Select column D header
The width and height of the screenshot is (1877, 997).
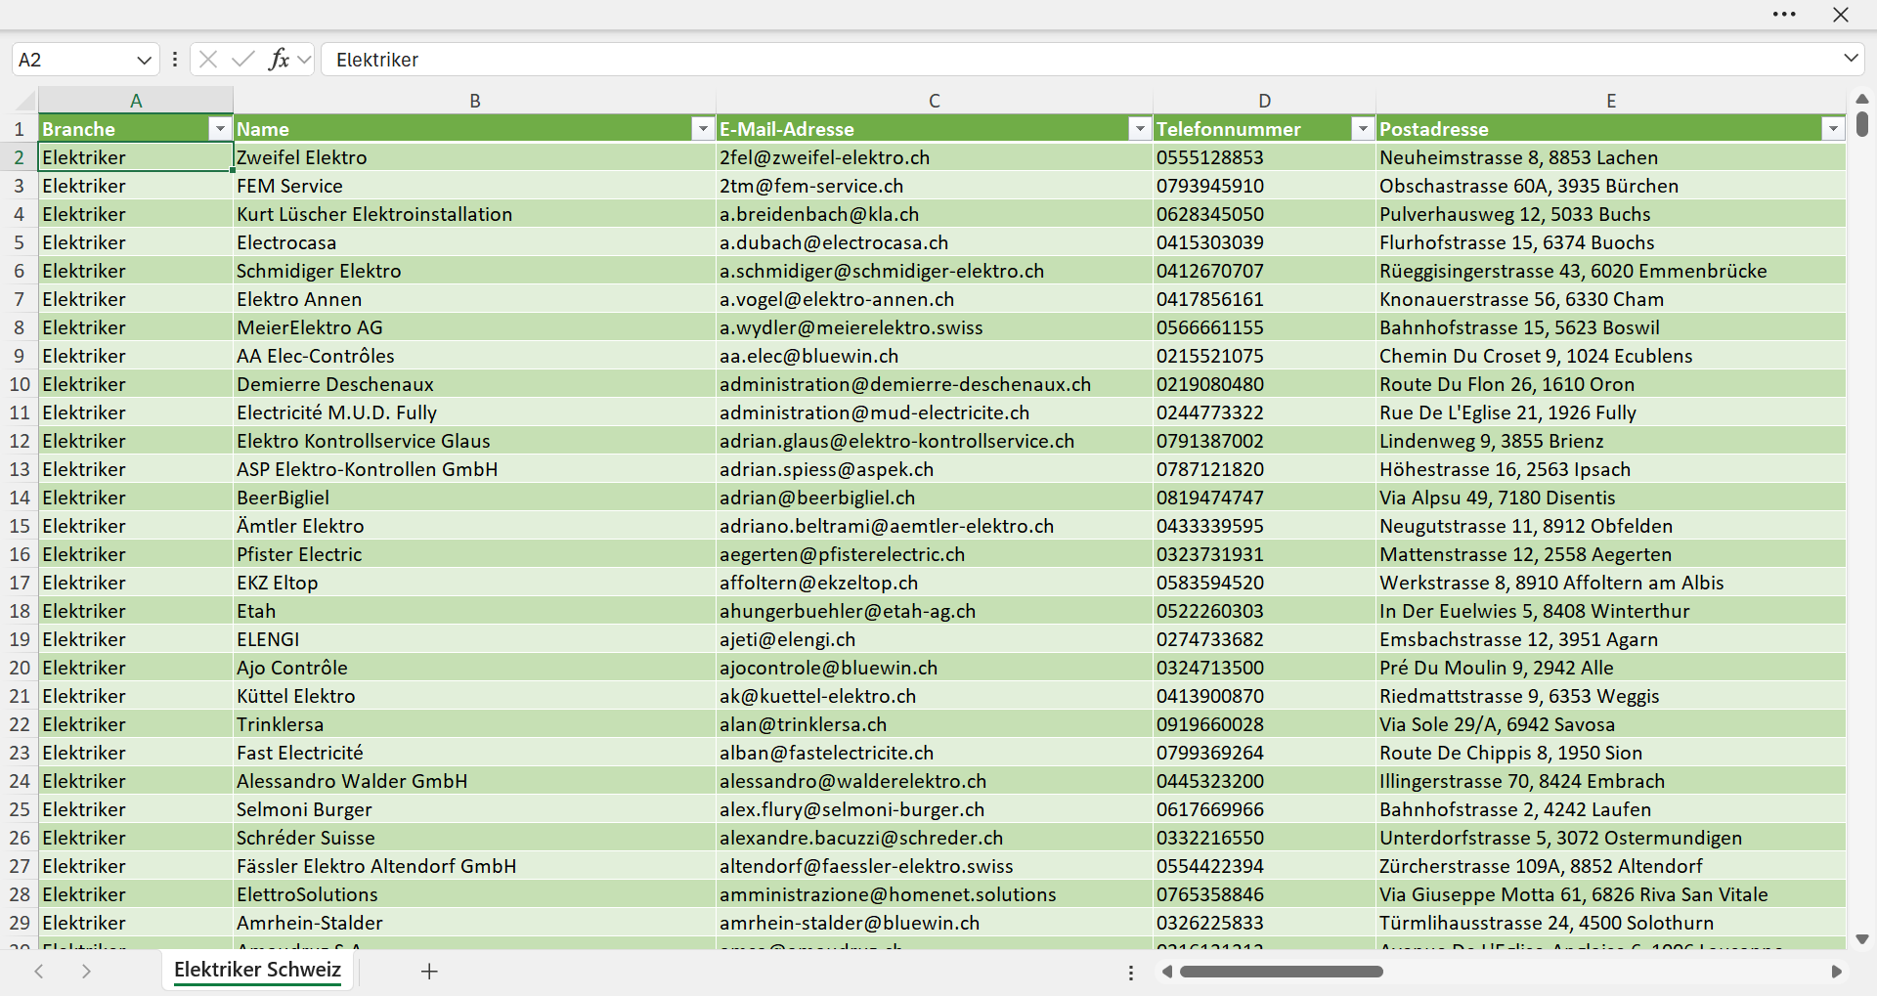pos(1265,101)
